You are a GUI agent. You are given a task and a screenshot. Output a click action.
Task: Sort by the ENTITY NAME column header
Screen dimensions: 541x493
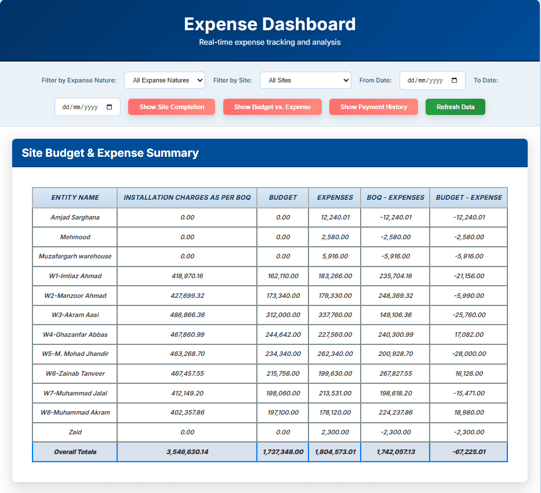(75, 197)
